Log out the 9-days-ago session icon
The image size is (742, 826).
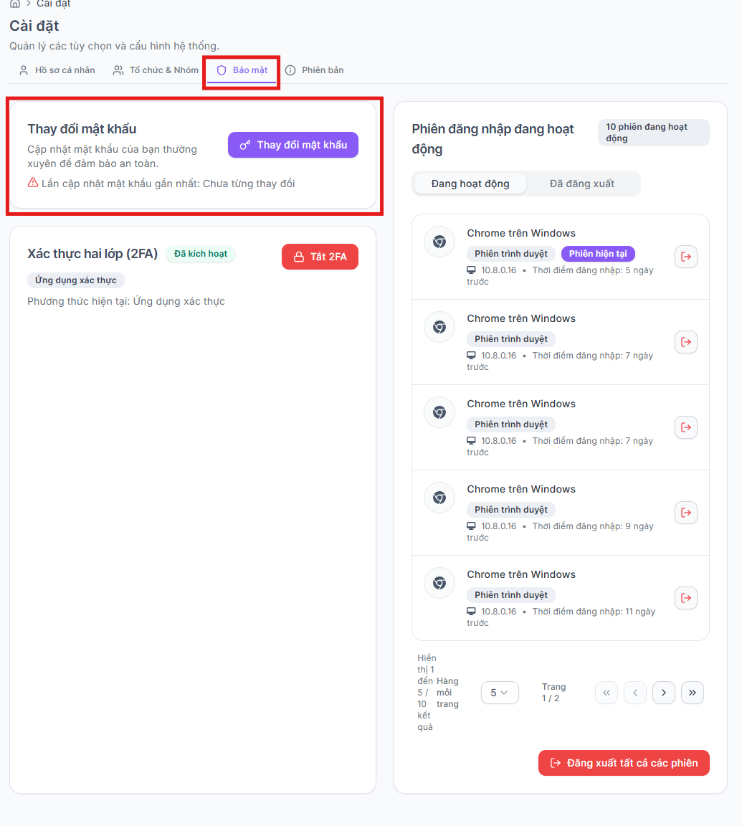click(685, 513)
